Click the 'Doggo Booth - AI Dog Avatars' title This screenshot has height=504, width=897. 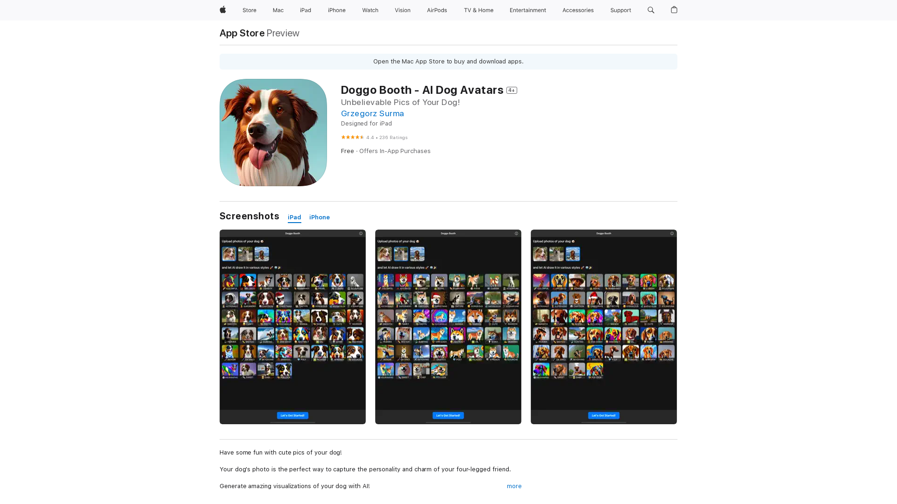[x=422, y=90]
